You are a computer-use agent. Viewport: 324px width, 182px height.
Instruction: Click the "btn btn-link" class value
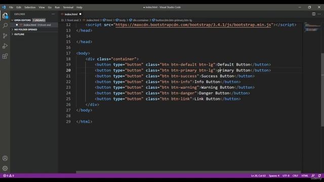pyautogui.click(x=176, y=99)
